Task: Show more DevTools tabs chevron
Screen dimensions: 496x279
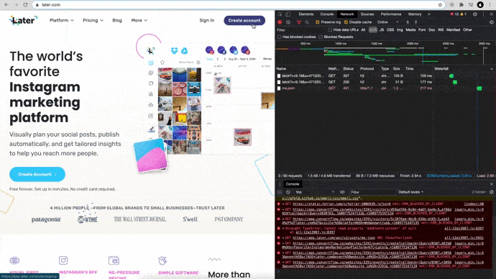Action: [x=429, y=14]
